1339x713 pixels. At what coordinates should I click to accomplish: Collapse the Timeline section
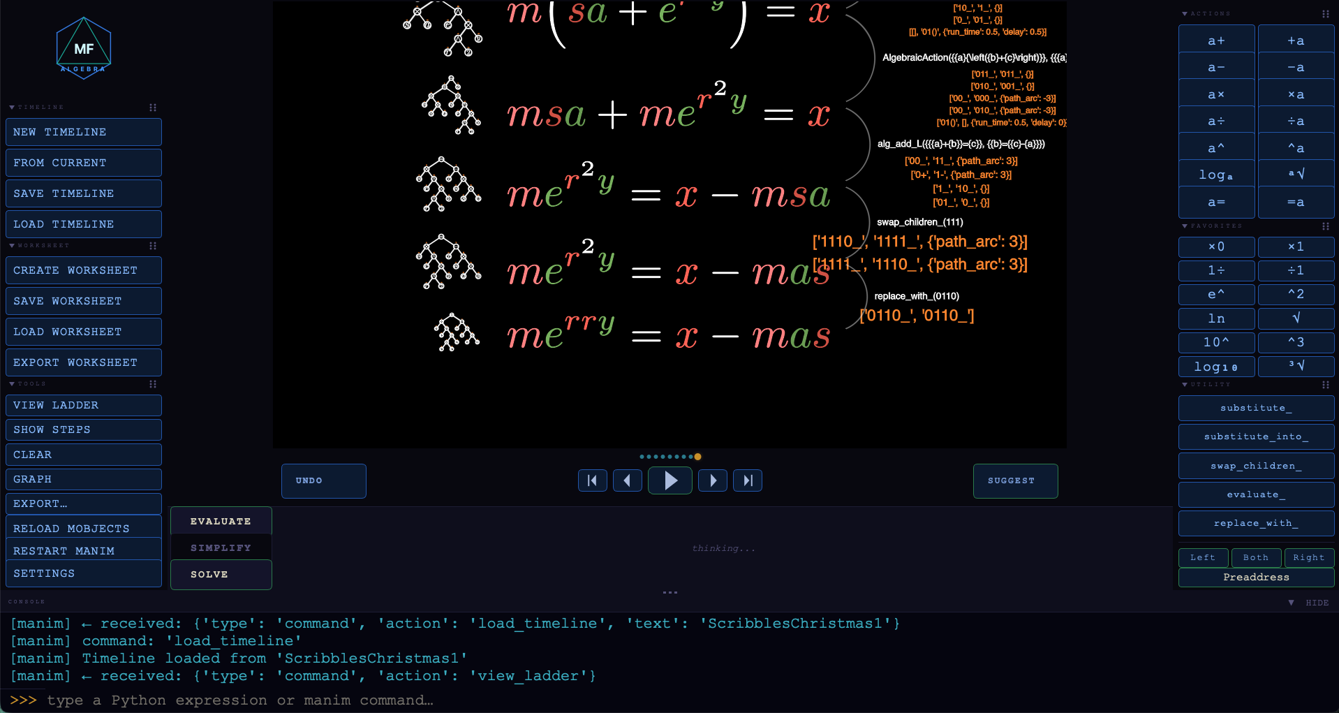(x=12, y=108)
